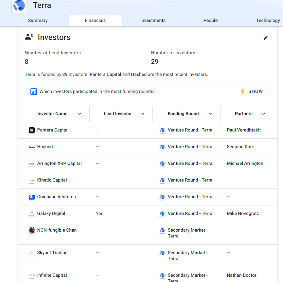Click the SHOW button for funding rounds insight
283x282 pixels.
pyautogui.click(x=256, y=92)
